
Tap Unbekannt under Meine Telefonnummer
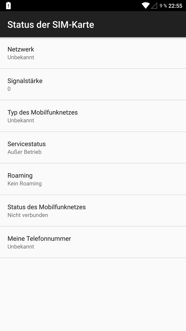click(x=21, y=246)
